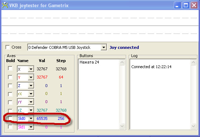Click the Buttons list scroll down arrow

(x=122, y=126)
